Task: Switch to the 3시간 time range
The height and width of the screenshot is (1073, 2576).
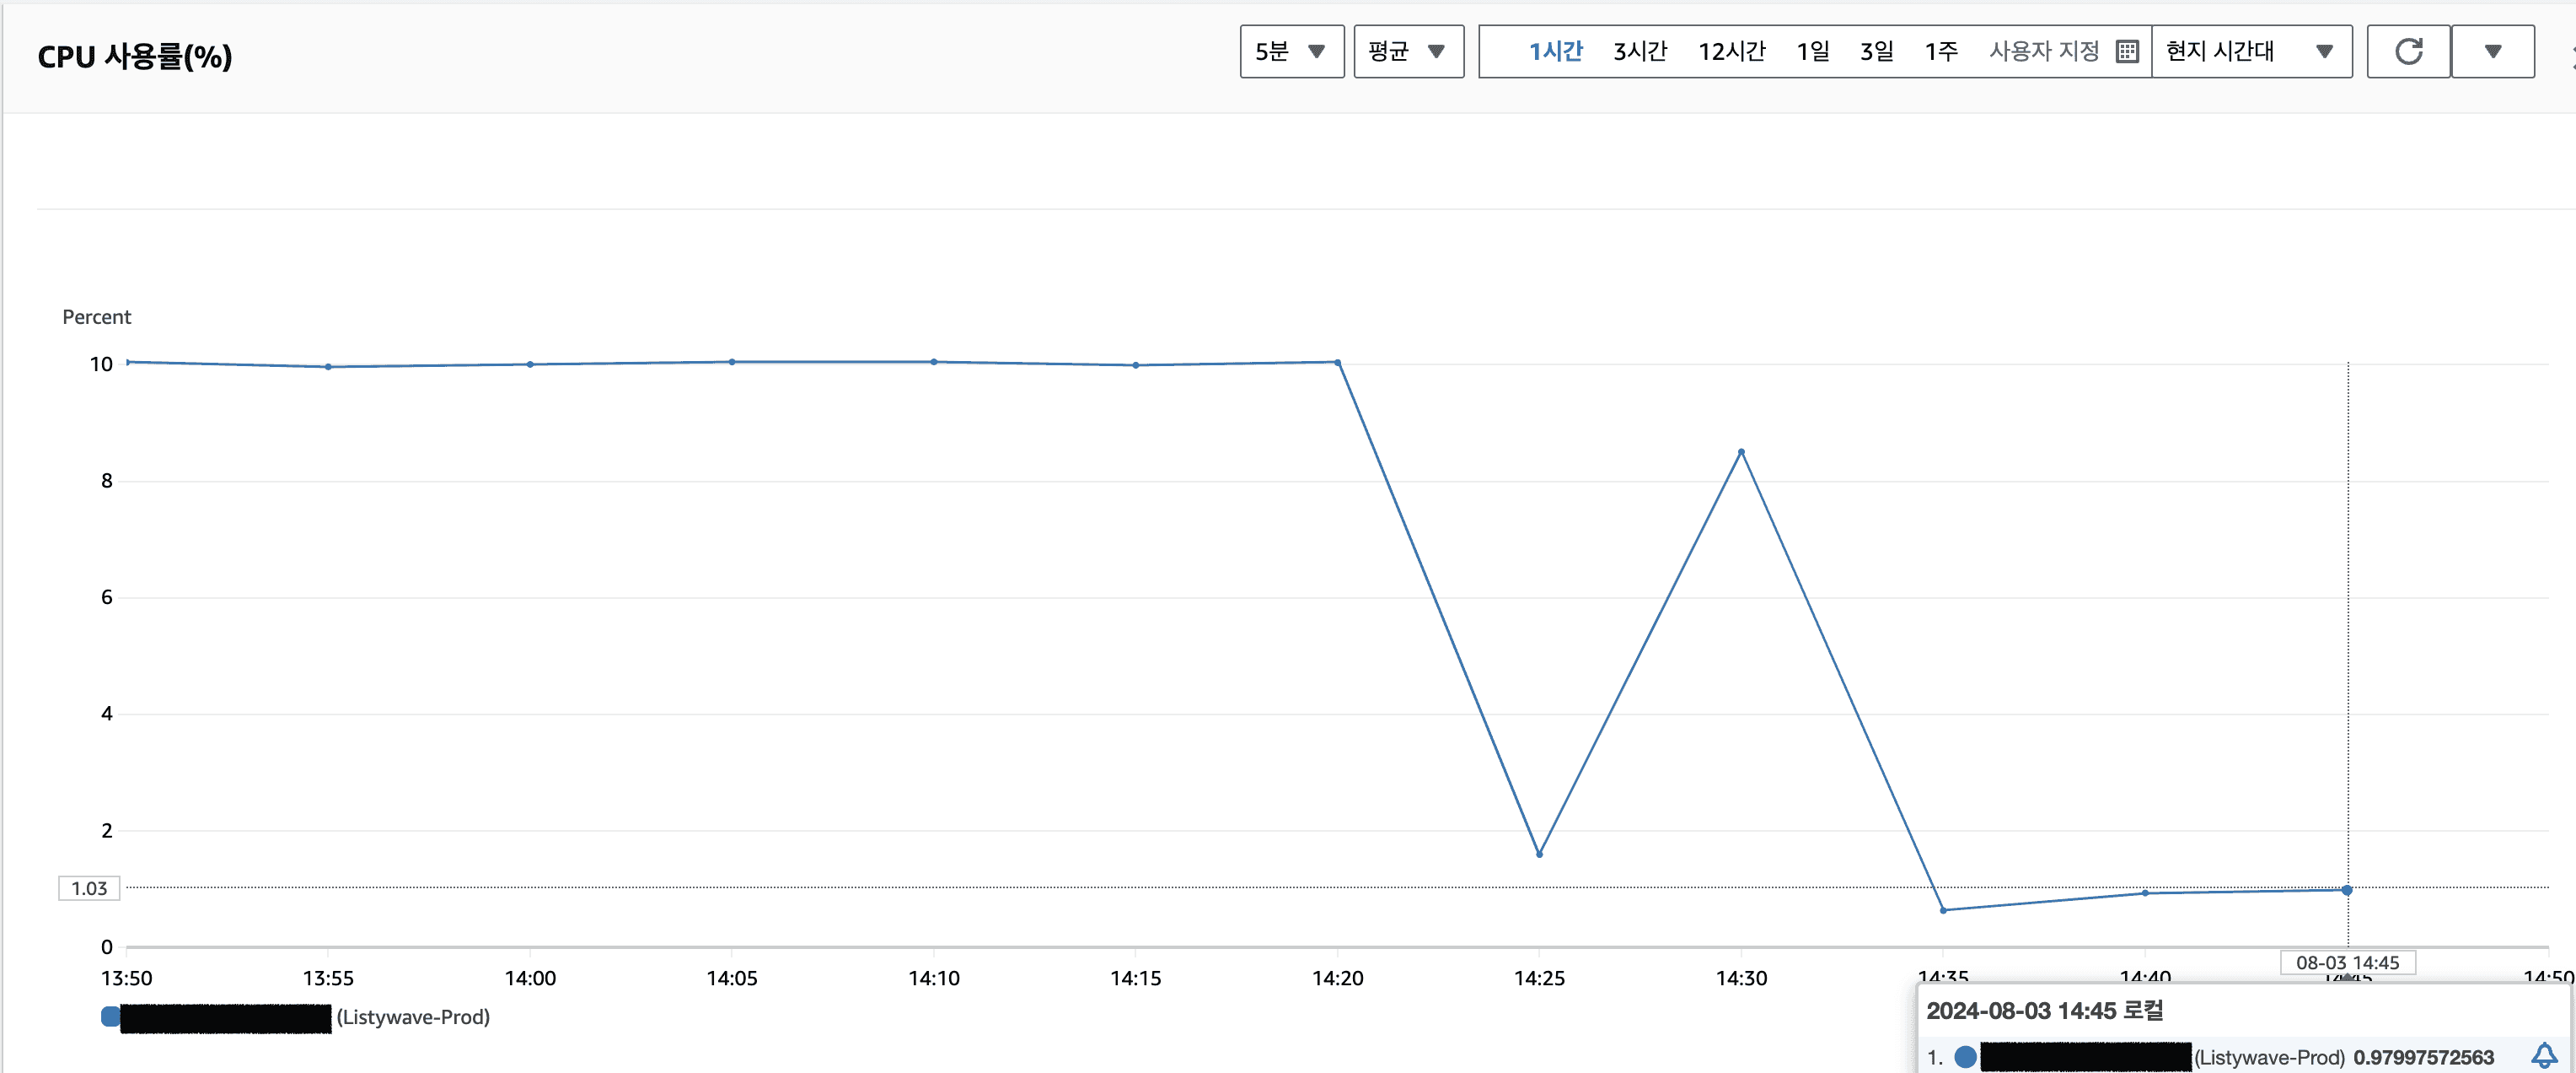Action: click(1640, 51)
